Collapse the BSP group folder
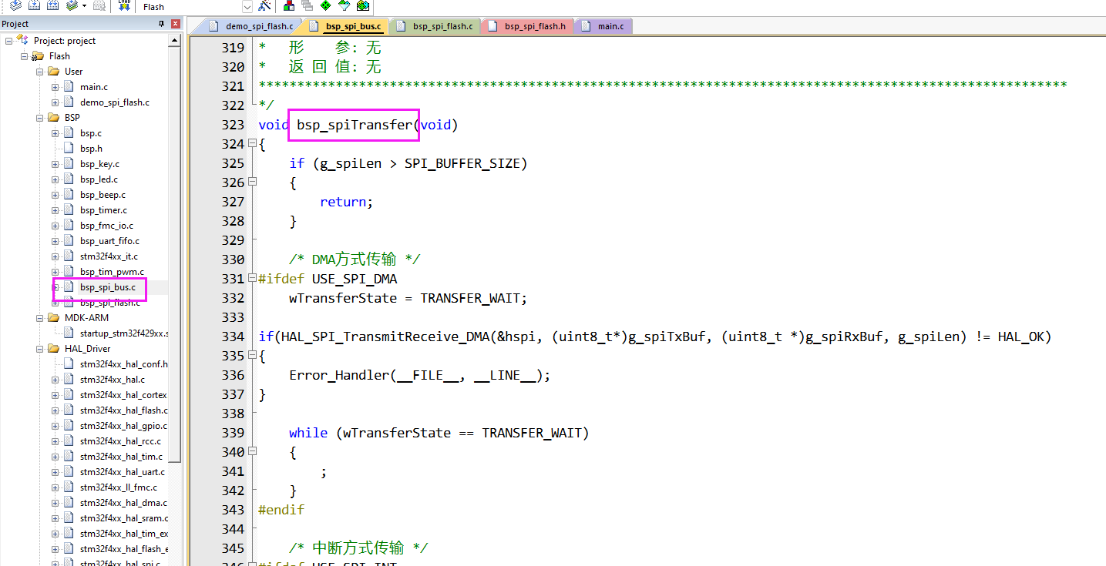The image size is (1106, 566). coord(40,117)
